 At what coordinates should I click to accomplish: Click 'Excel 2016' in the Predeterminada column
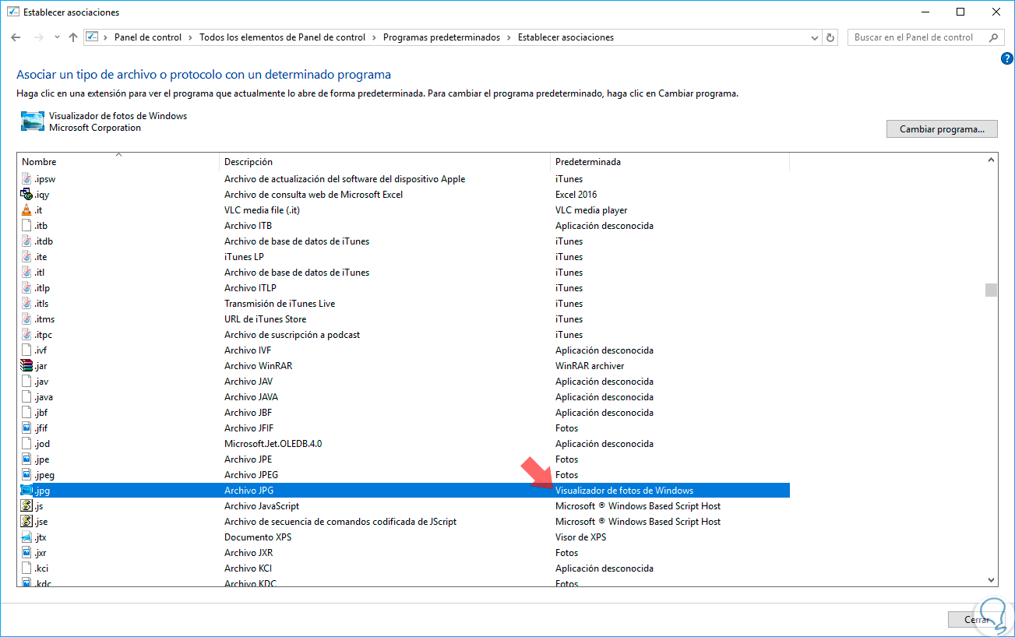pyautogui.click(x=576, y=195)
